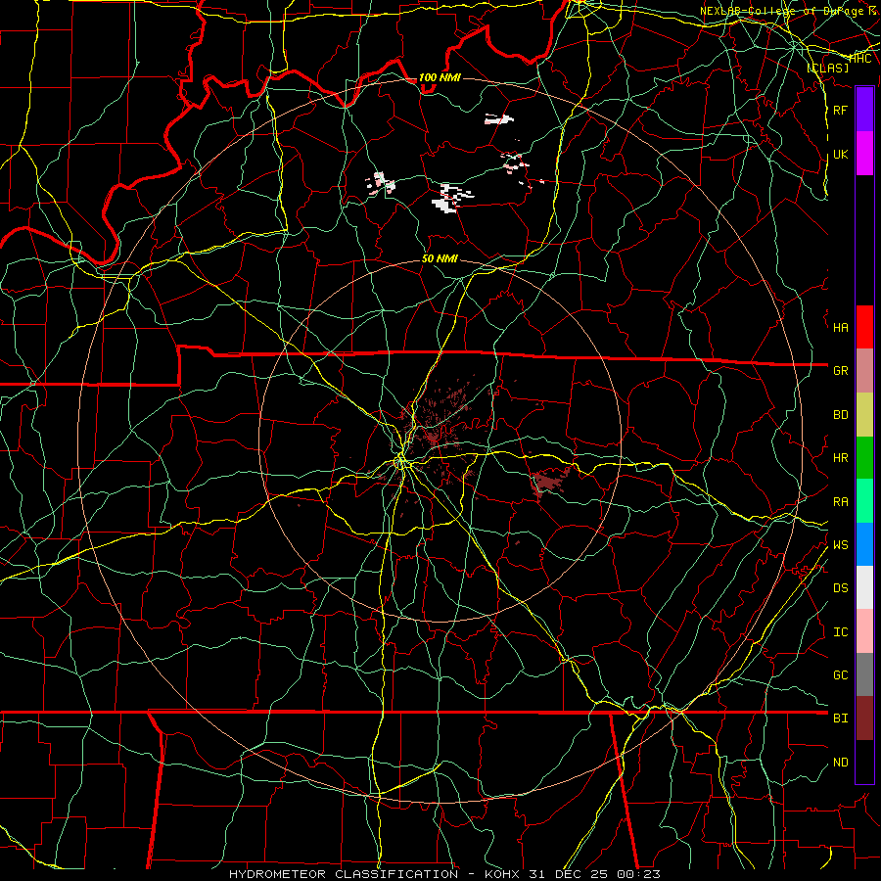The image size is (881, 881).
Task: Click the 31 DEC 25 date text
Action: point(569,874)
